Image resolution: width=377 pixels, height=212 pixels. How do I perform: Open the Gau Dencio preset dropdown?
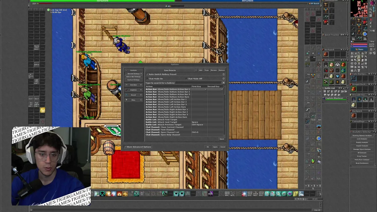tap(171, 70)
